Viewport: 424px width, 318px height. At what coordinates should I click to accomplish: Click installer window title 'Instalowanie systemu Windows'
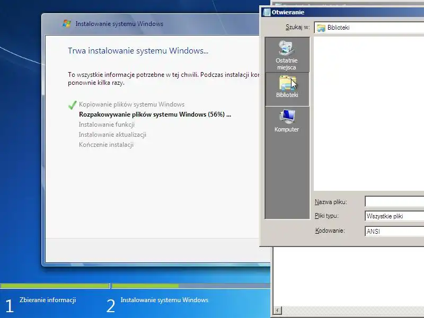119,24
